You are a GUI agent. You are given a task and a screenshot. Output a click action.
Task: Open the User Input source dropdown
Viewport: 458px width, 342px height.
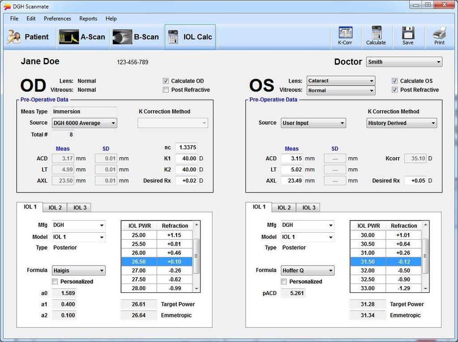(x=314, y=123)
